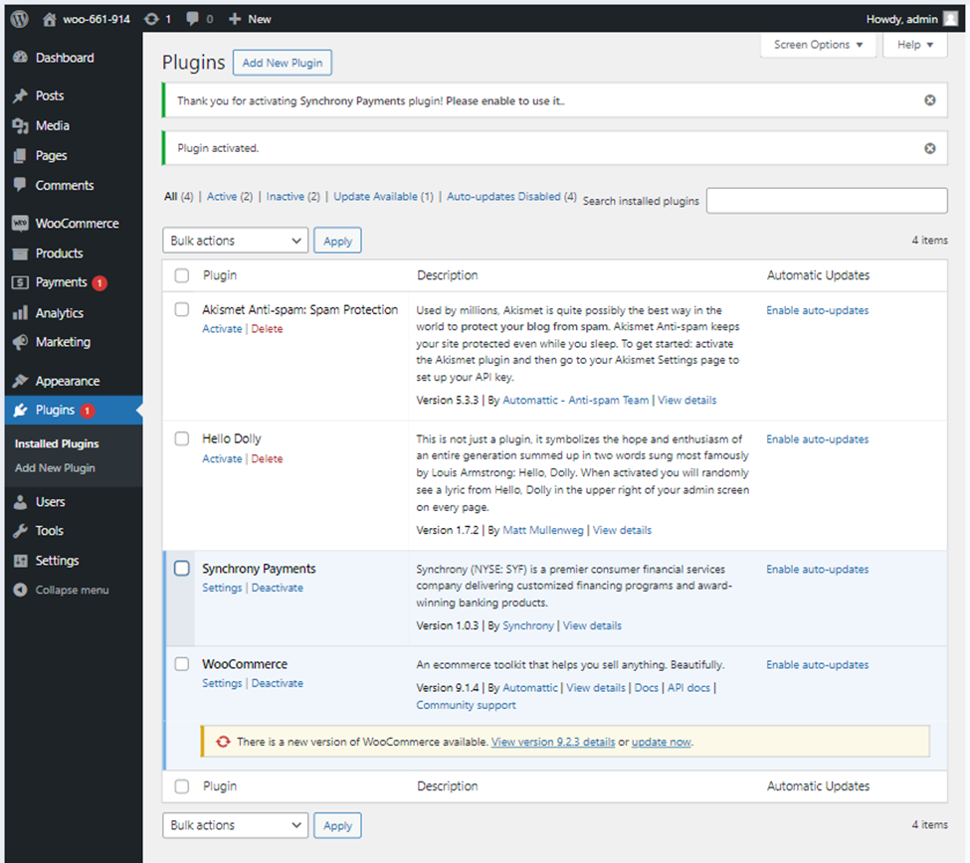Open admin user avatar in top right
The height and width of the screenshot is (863, 970).
[951, 19]
